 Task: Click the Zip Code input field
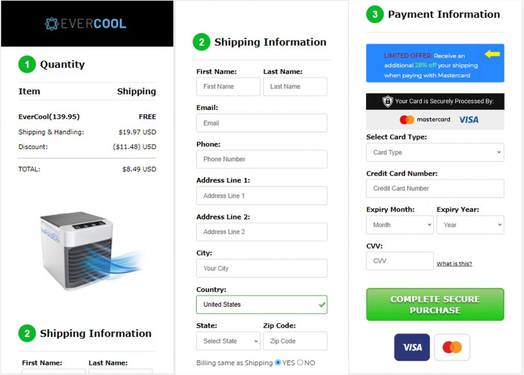click(295, 341)
